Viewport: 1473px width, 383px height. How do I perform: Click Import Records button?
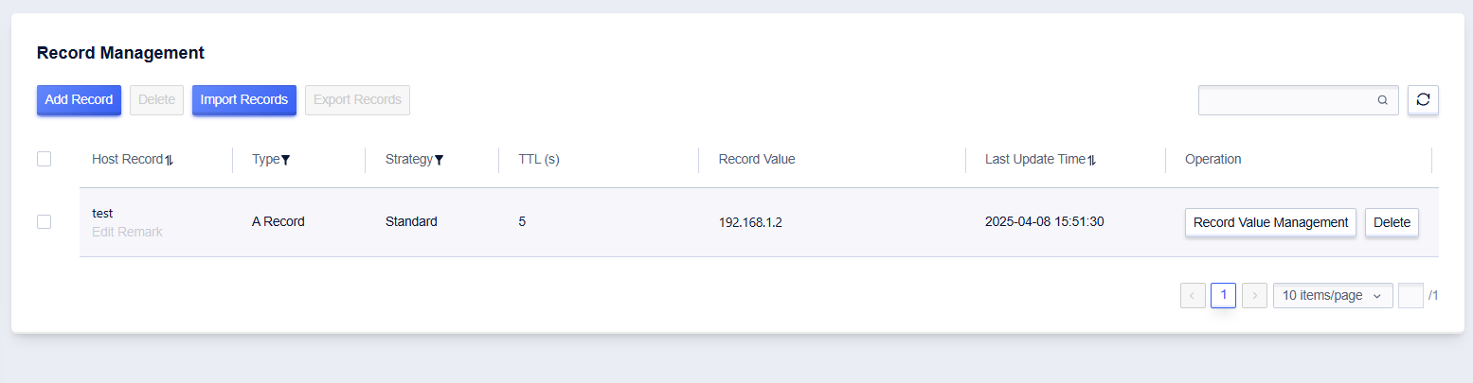[x=243, y=99]
